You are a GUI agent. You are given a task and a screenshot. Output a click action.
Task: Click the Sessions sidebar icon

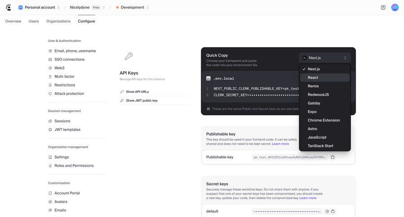50,121
